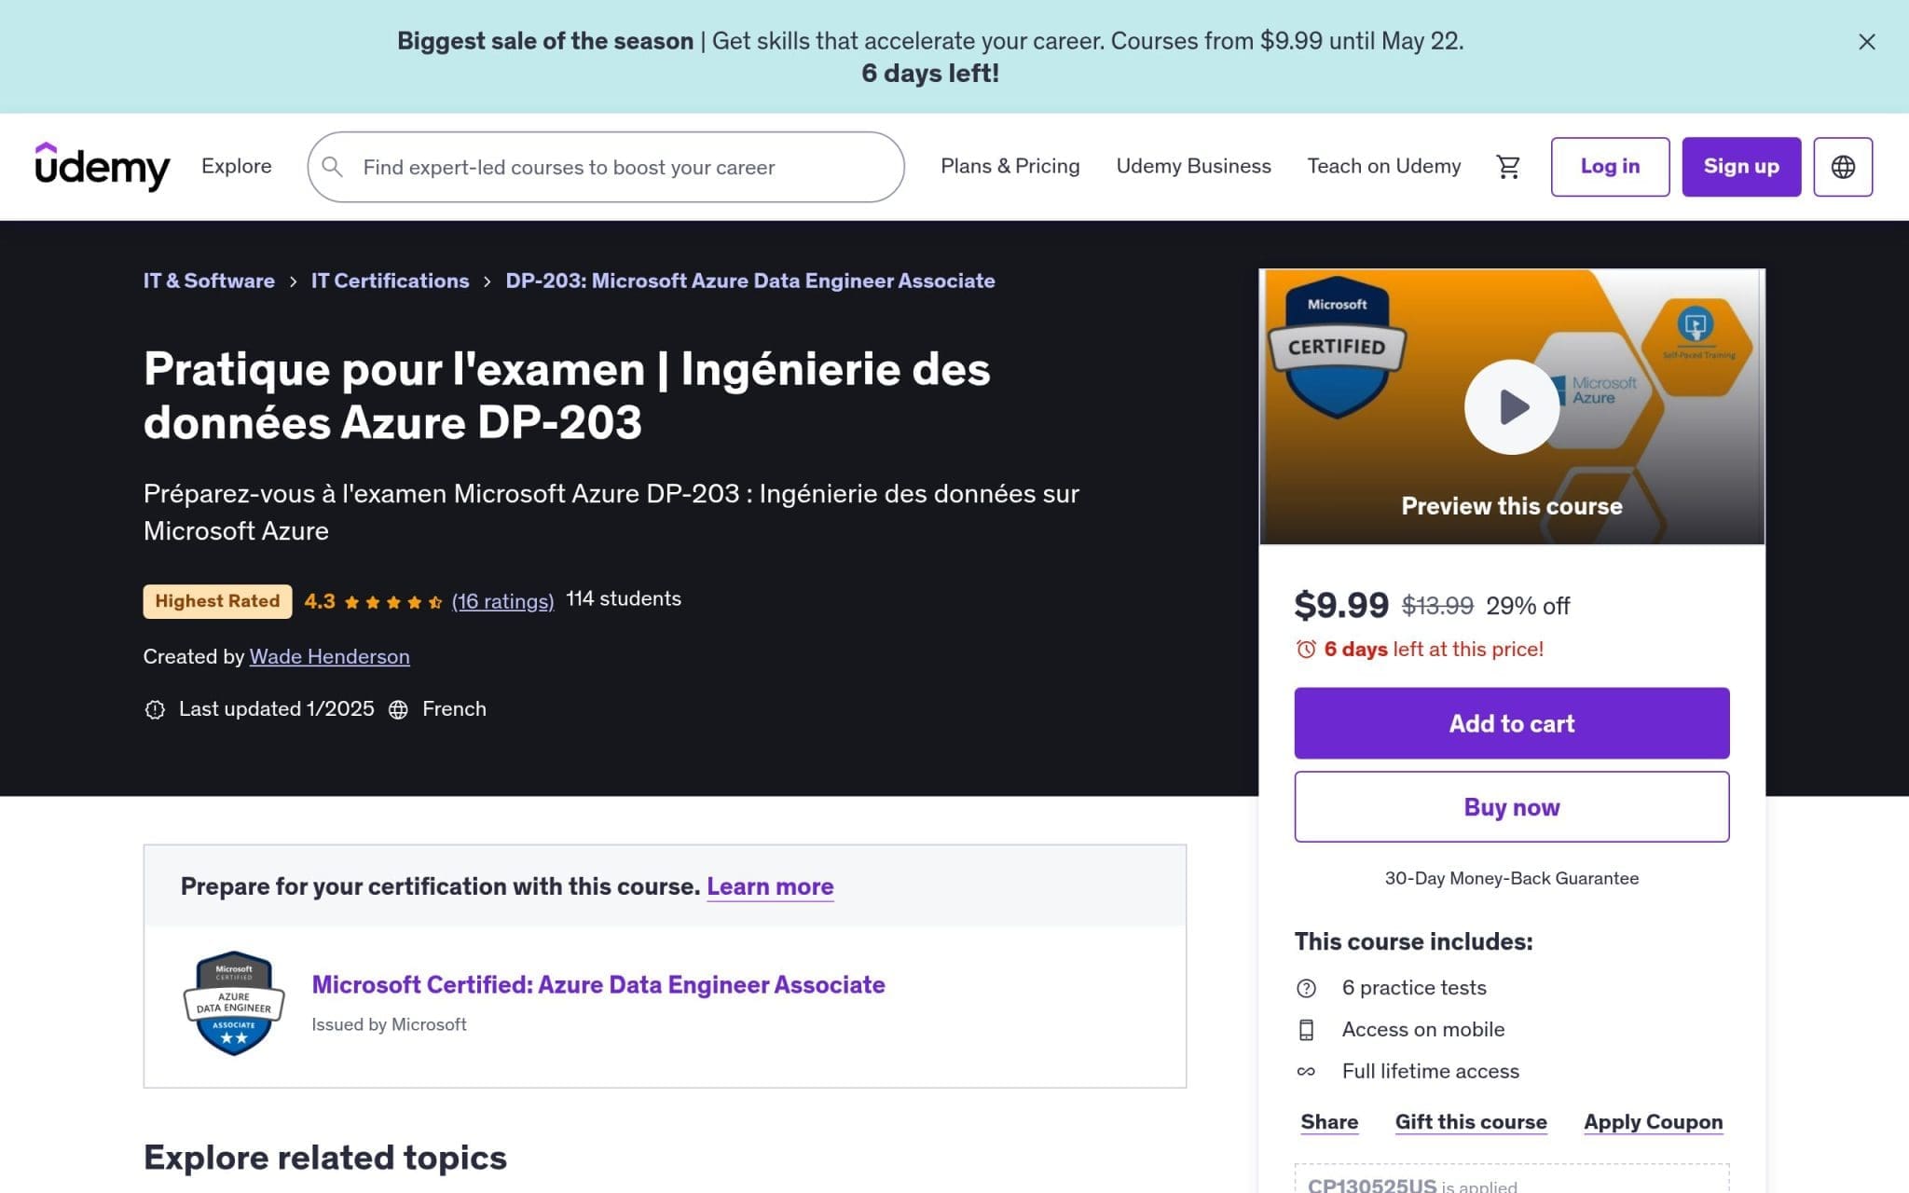Click the Log in button

pos(1610,167)
